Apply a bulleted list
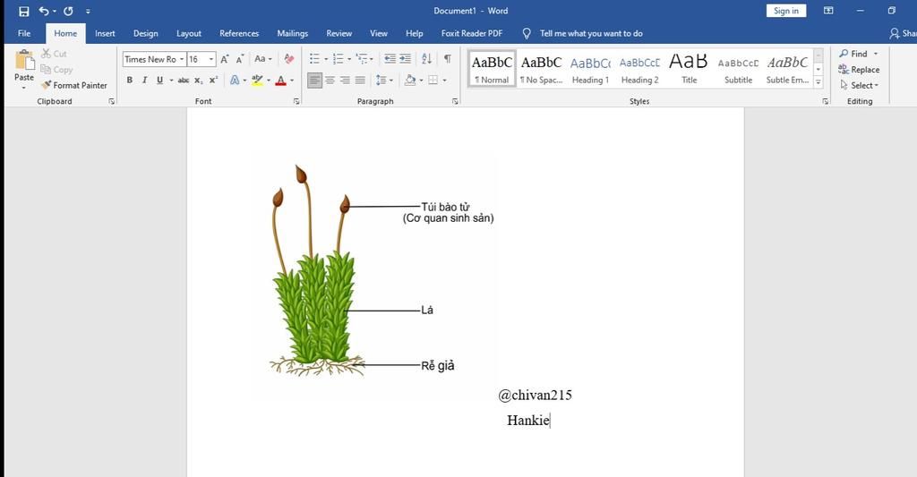The height and width of the screenshot is (477, 917). coord(314,59)
